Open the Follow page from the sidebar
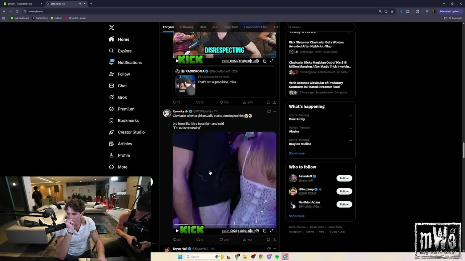This screenshot has width=465, height=261. (119, 74)
